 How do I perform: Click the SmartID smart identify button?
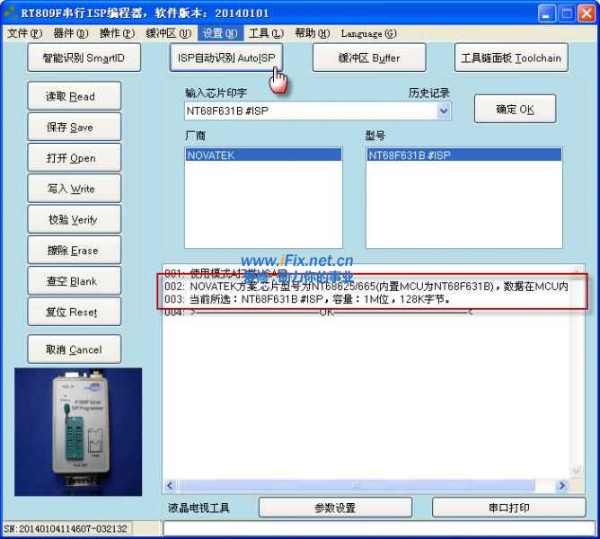point(84,58)
